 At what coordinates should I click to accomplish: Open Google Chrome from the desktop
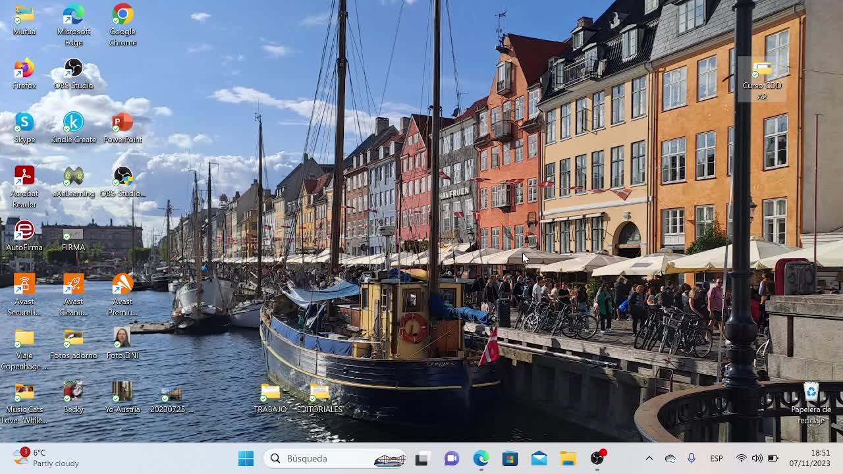click(x=122, y=16)
